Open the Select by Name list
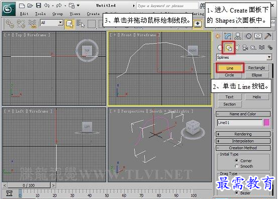The width and height of the screenshot is (278, 199). pyautogui.click(x=80, y=24)
